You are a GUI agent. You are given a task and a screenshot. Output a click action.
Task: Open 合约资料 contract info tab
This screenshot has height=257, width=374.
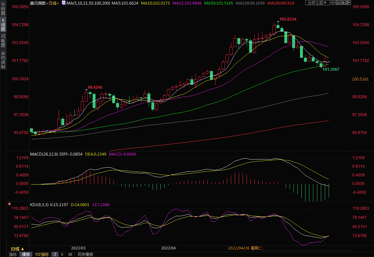[x=3, y=60]
